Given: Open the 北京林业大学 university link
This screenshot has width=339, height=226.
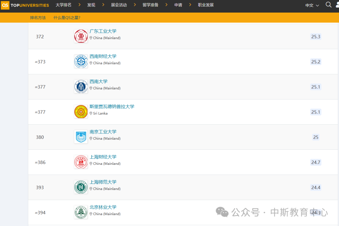Looking at the screenshot, I should [103, 207].
